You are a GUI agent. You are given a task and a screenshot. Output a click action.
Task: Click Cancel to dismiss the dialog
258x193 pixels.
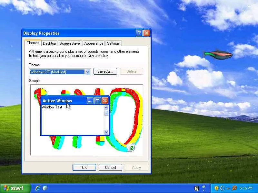tap(110, 167)
